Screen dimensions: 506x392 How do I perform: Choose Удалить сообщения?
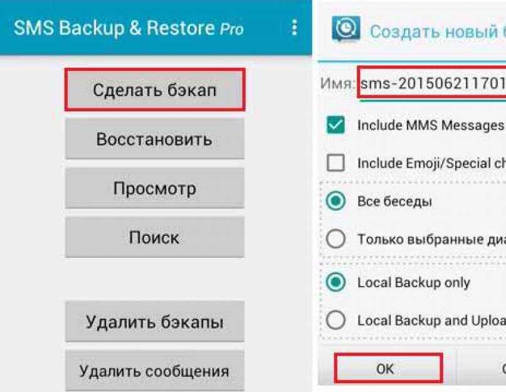pos(155,371)
